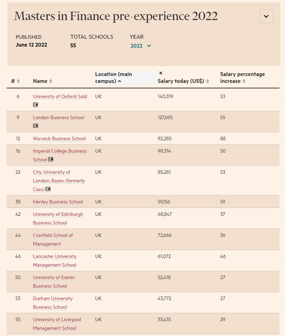Image resolution: width=285 pixels, height=336 pixels.
Task: Open Henley Business School link
Action: pos(58,202)
